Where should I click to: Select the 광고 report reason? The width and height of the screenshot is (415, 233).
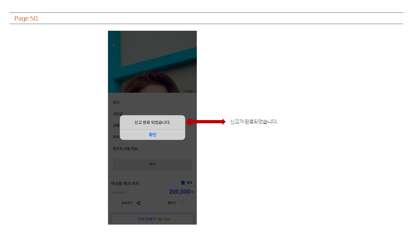coord(116,102)
